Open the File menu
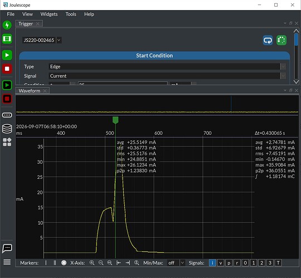Screen dimensions: 301x278 (x=11, y=14)
